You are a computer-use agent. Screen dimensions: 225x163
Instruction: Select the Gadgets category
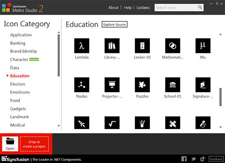(x=18, y=109)
